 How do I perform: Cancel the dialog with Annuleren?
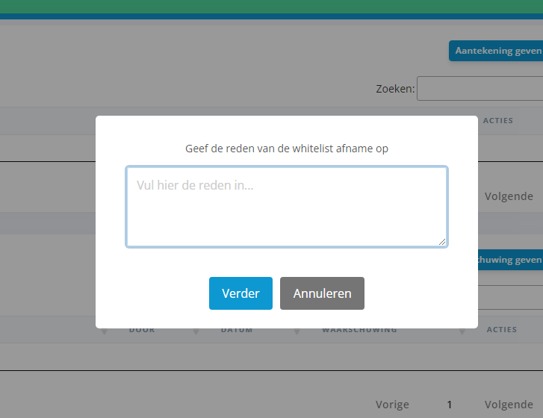322,293
